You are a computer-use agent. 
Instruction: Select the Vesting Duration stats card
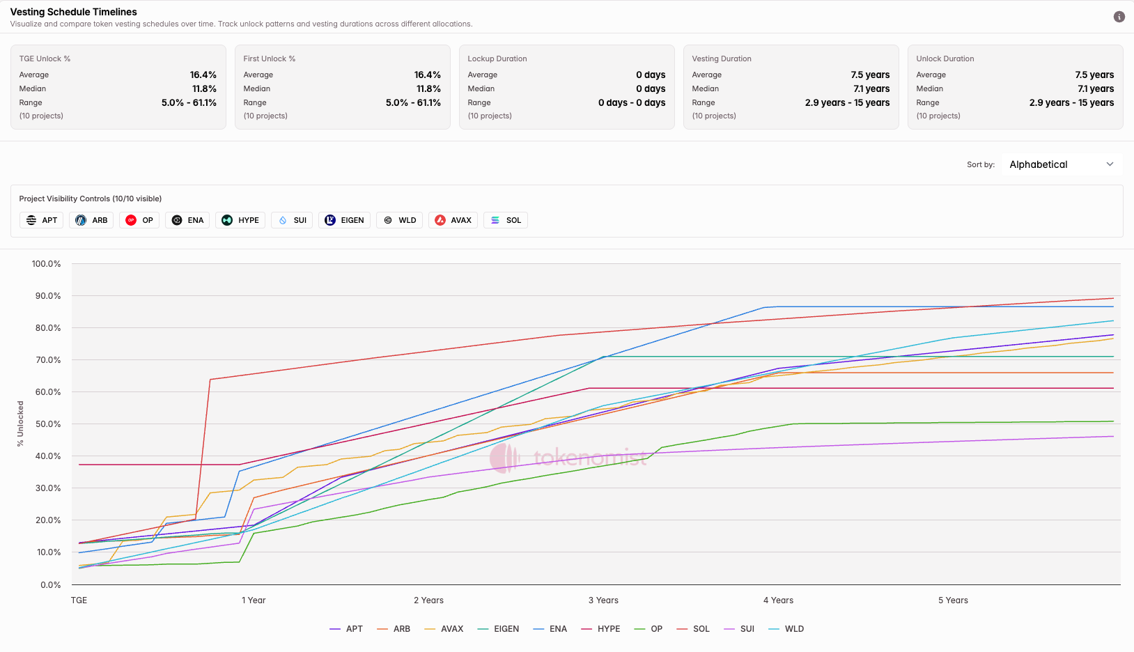coord(791,87)
